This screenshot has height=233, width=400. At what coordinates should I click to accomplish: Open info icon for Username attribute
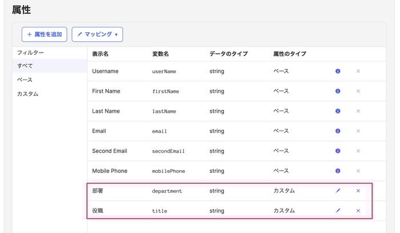pyautogui.click(x=338, y=71)
